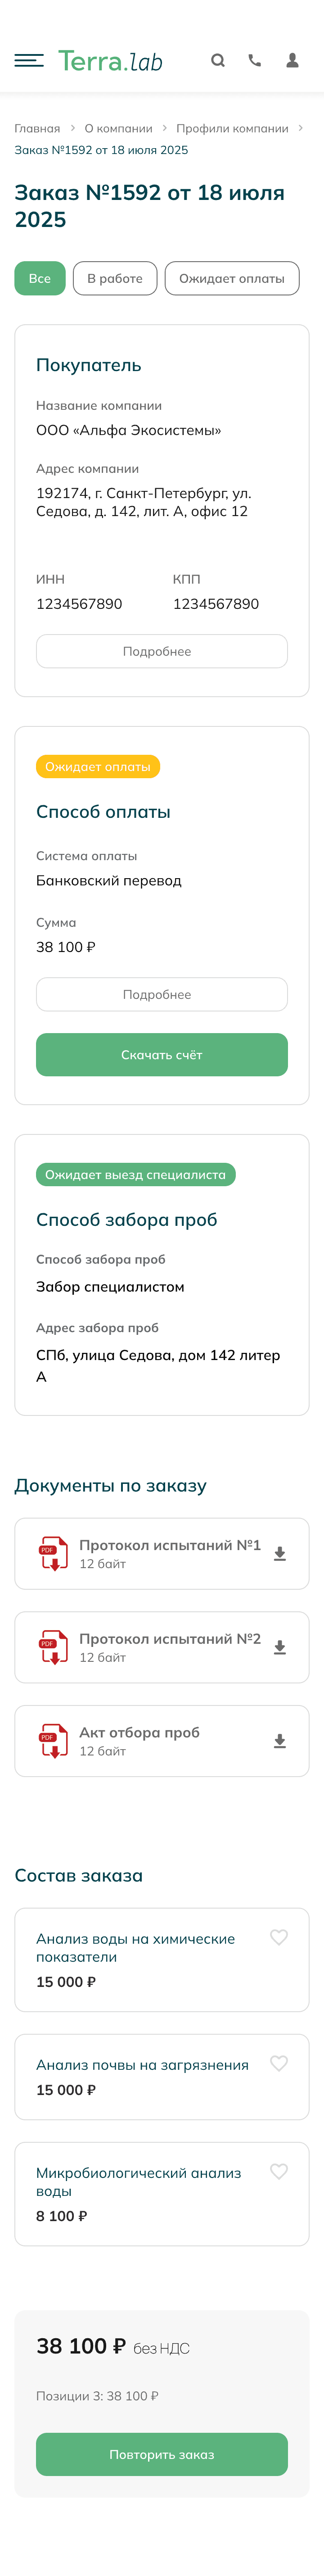The height and width of the screenshot is (2576, 324).
Task: Favorite Анализ почвы на загрязнения
Action: coord(279,2063)
